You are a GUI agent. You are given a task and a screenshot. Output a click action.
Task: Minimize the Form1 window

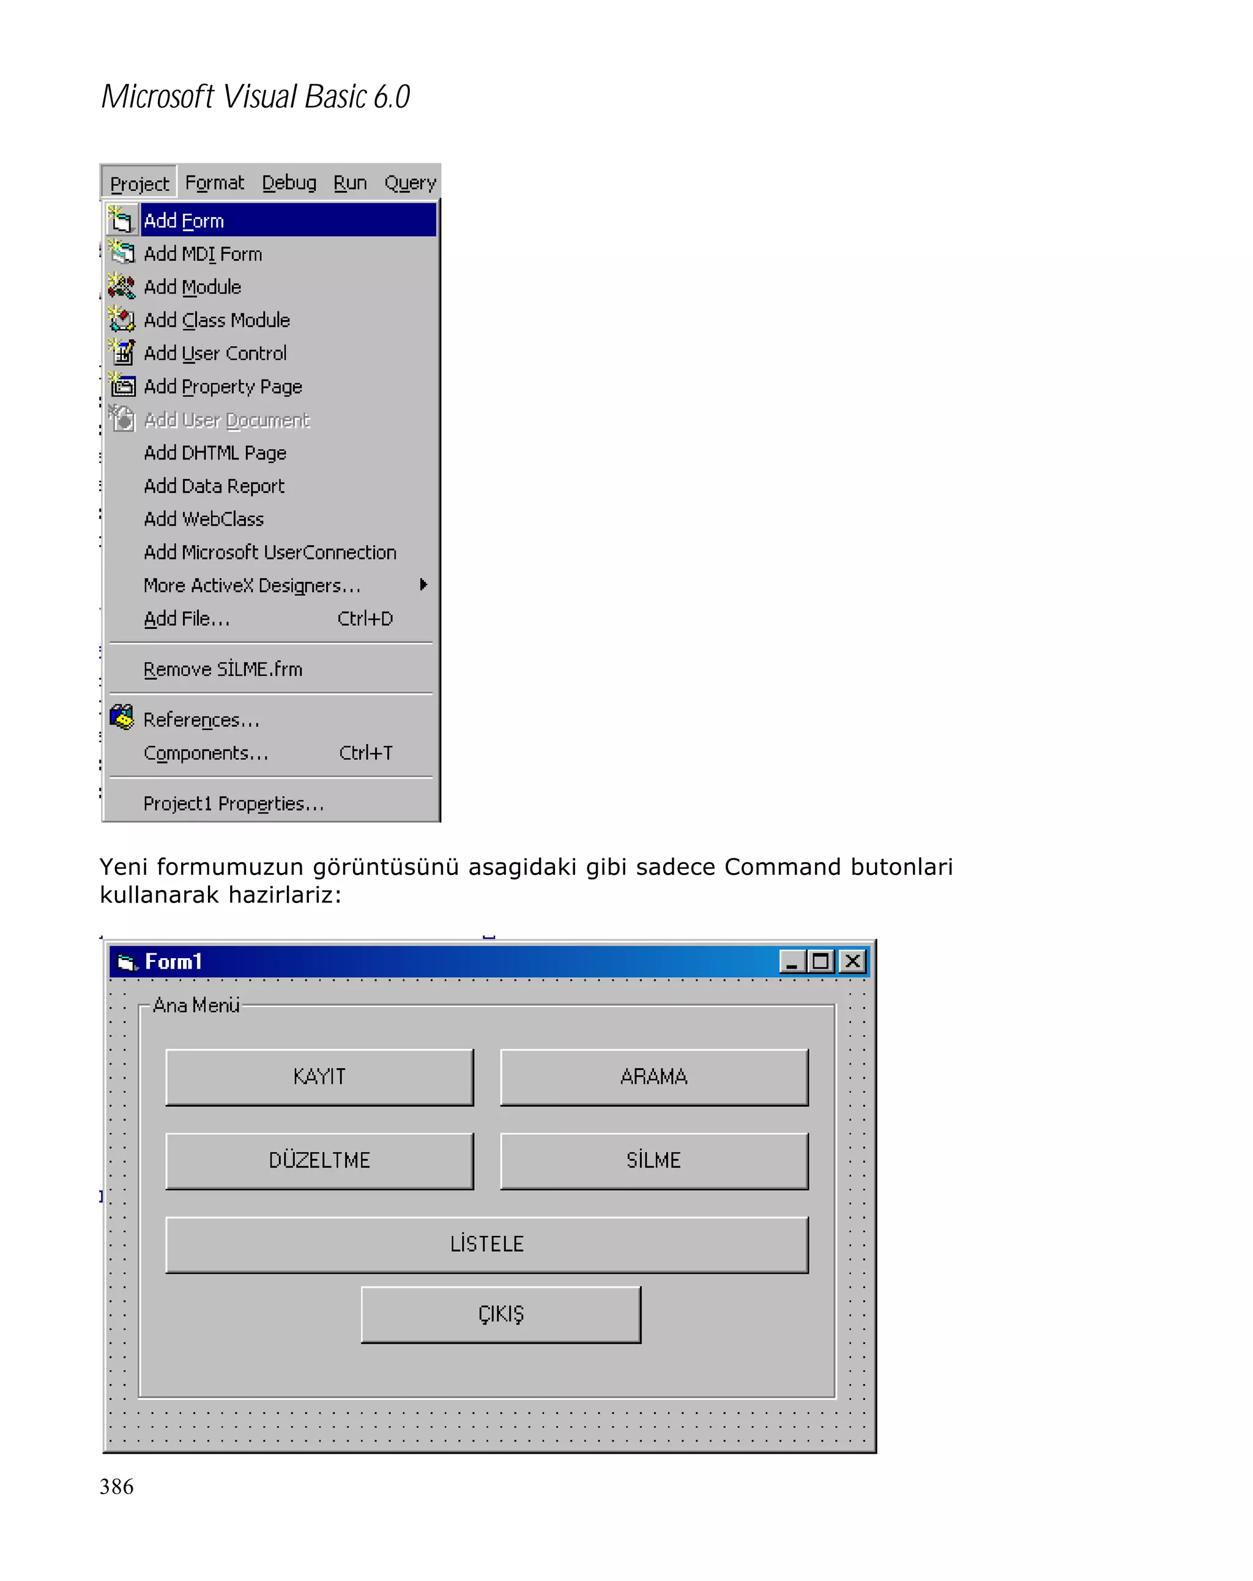click(791, 961)
